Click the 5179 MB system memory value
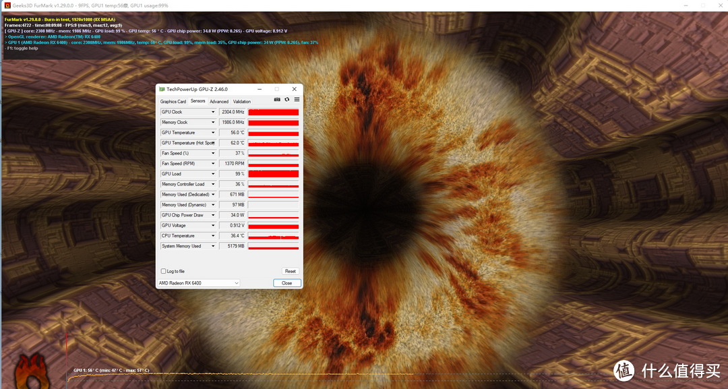The height and width of the screenshot is (389, 728). pos(232,246)
